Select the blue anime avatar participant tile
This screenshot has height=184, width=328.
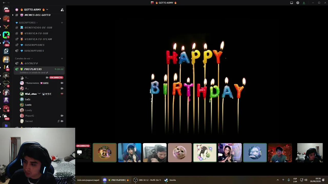point(255,153)
